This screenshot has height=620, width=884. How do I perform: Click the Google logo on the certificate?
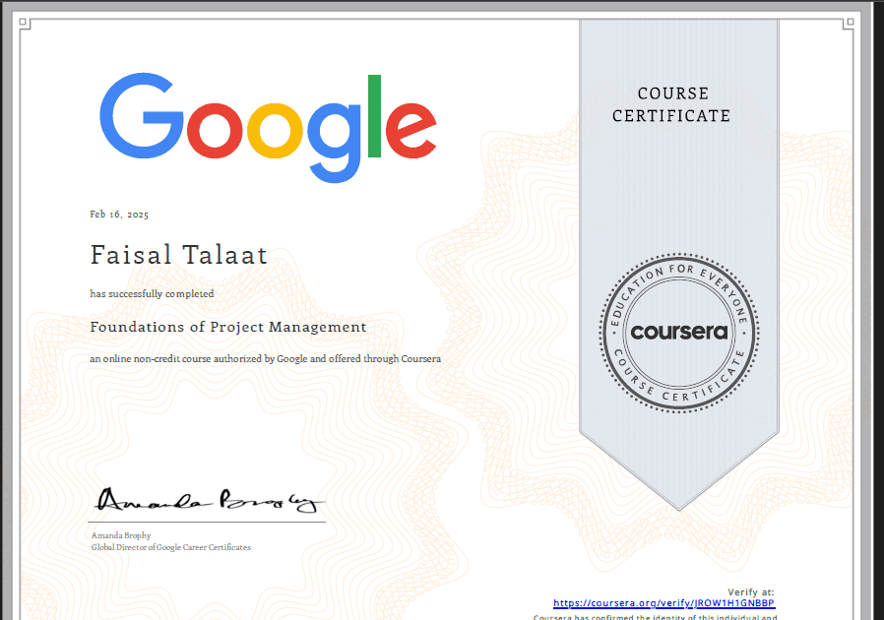coord(268,127)
